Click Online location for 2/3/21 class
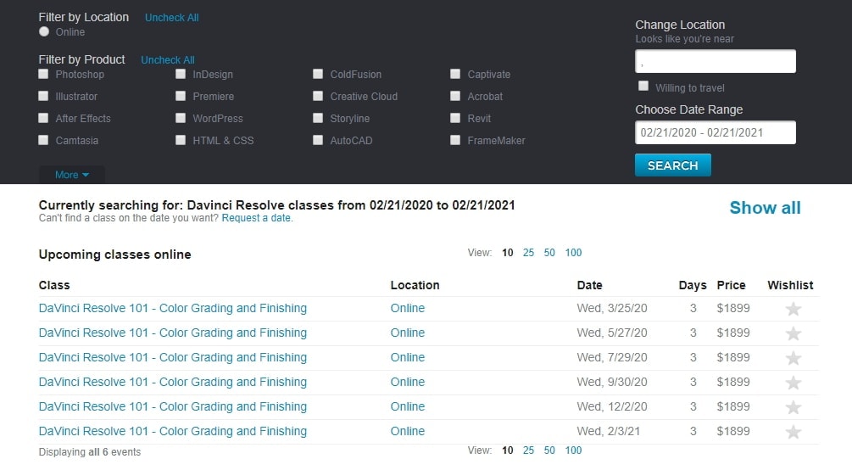Image resolution: width=852 pixels, height=470 pixels. coord(408,431)
